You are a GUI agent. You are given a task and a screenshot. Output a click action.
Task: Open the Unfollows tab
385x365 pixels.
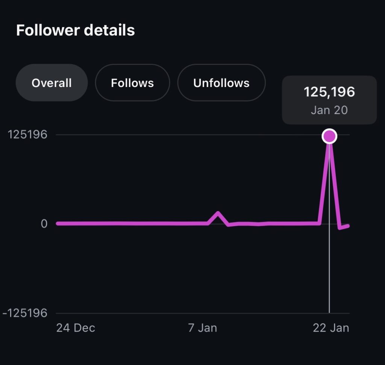221,83
